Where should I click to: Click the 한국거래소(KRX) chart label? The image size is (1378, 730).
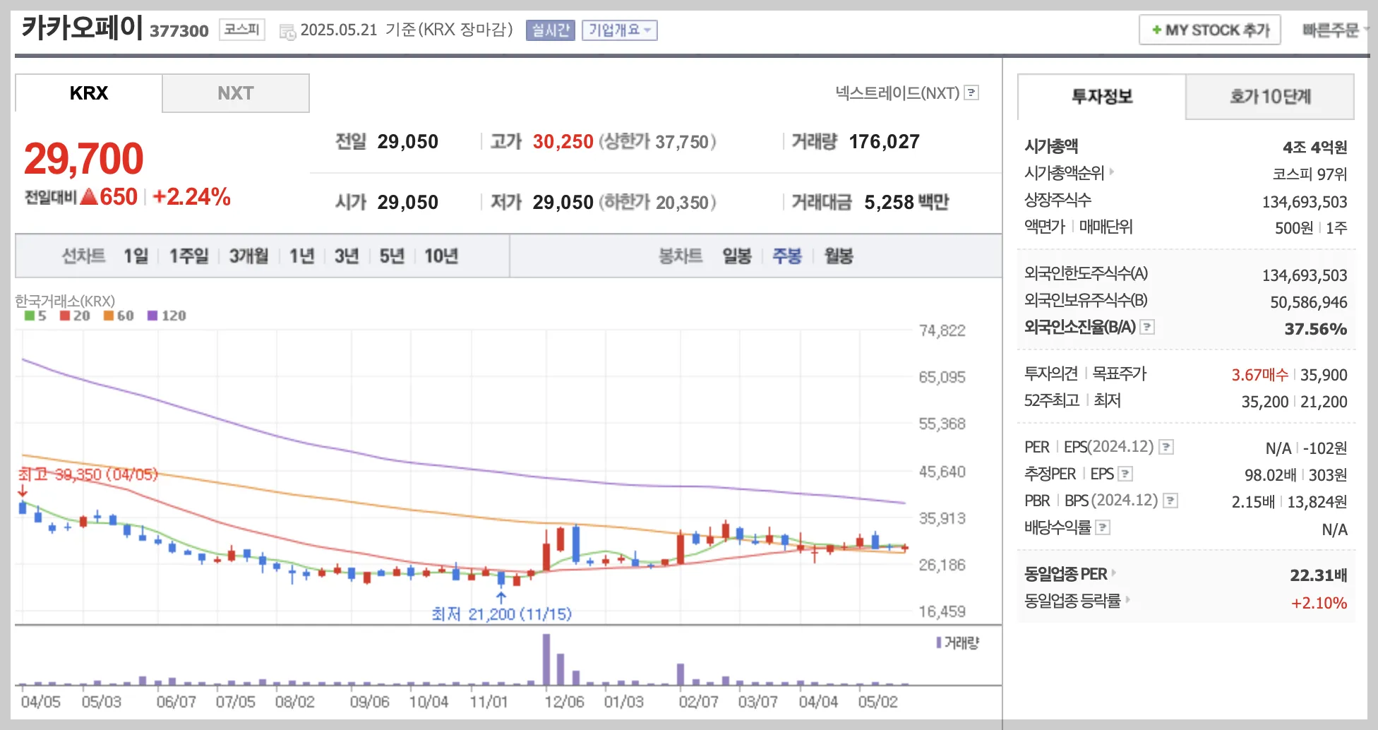click(65, 301)
